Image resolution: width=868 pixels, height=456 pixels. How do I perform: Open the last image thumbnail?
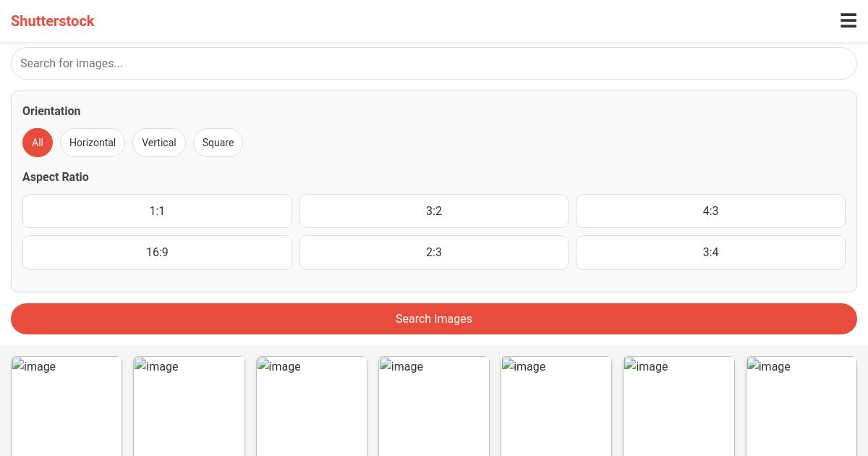click(x=801, y=405)
